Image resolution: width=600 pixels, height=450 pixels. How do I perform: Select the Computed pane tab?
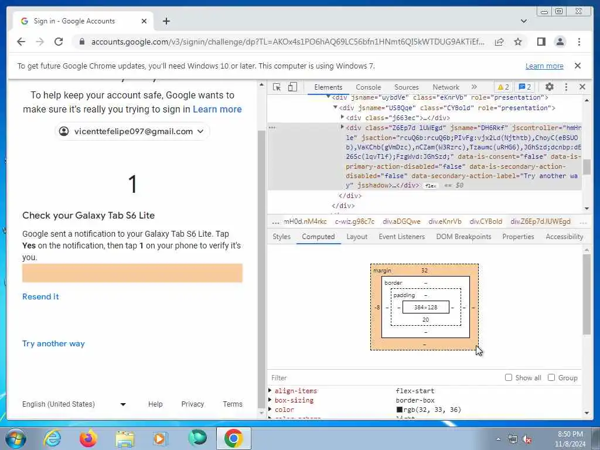318,237
